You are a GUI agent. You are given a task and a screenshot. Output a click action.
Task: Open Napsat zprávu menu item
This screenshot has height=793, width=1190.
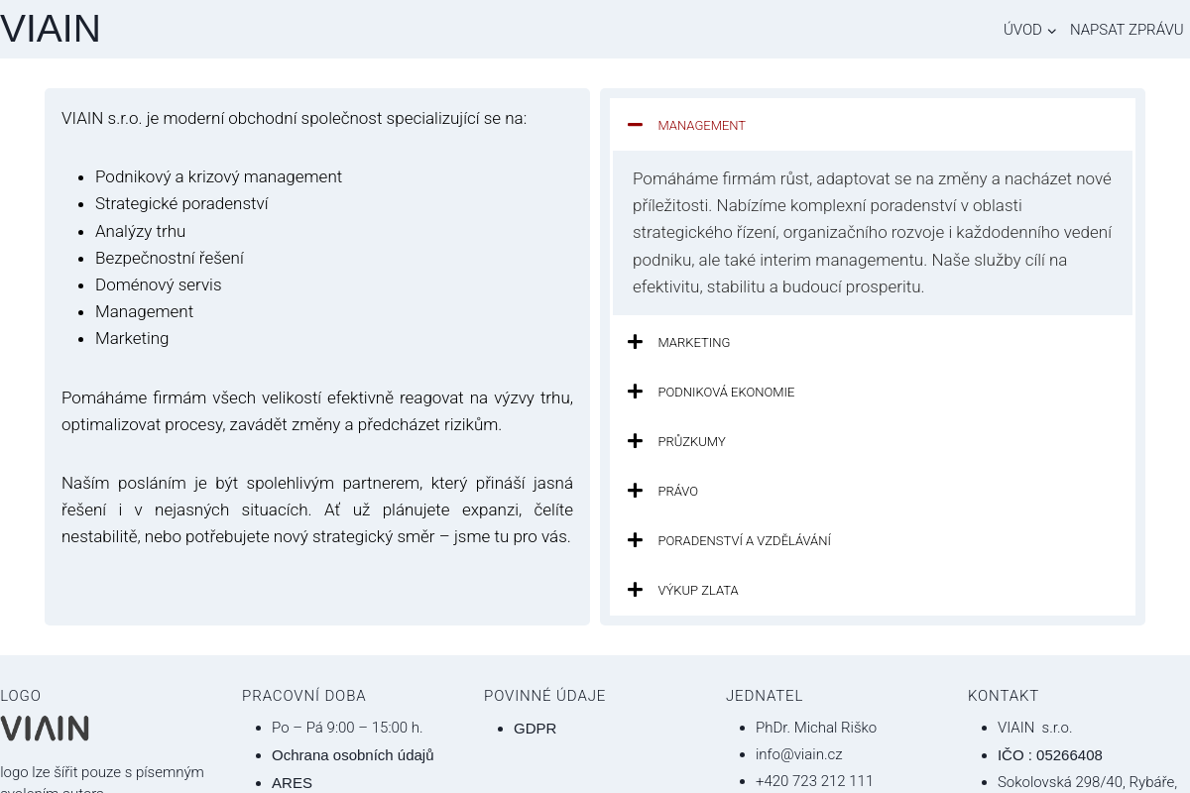tap(1126, 30)
